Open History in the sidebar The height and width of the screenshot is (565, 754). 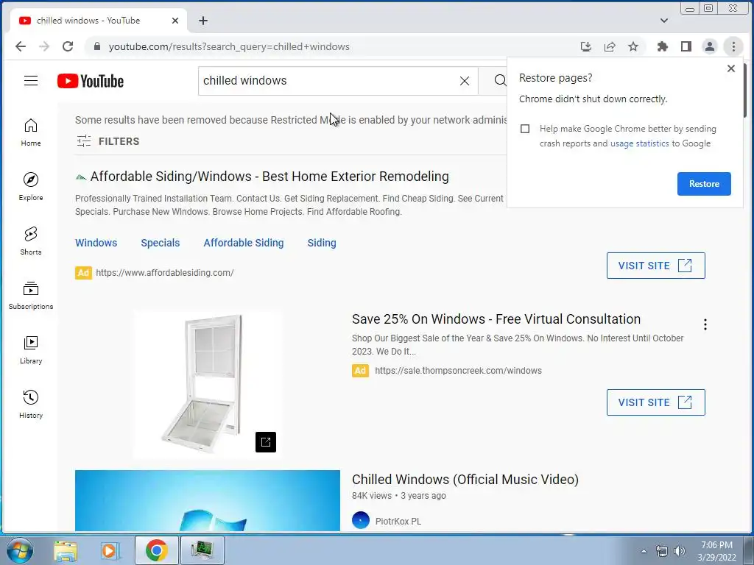point(31,404)
